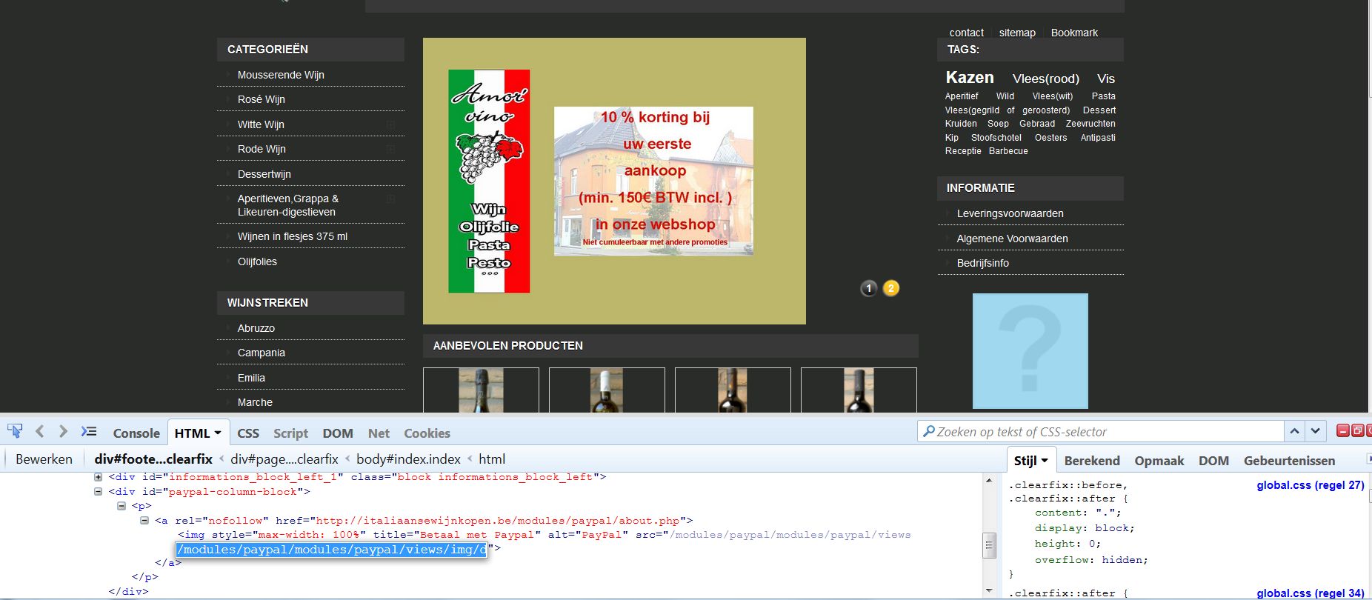The image size is (1372, 600).
Task: Open the DOM side tab beside Opmaak
Action: pyautogui.click(x=1213, y=461)
